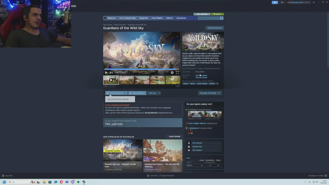The height and width of the screenshot is (185, 329).
Task: Open Yeni ve Kayda Değer menu
Action: tap(127, 18)
